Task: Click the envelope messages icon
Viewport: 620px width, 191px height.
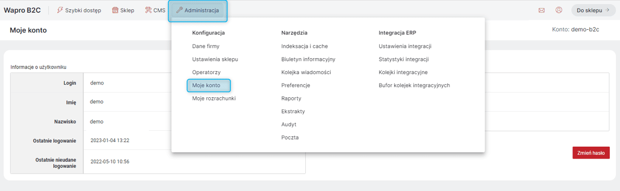Action: [x=541, y=10]
